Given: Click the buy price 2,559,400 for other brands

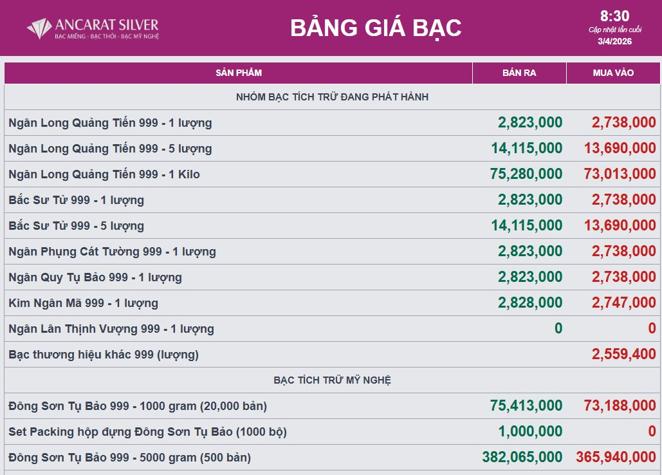Looking at the screenshot, I should (x=623, y=355).
